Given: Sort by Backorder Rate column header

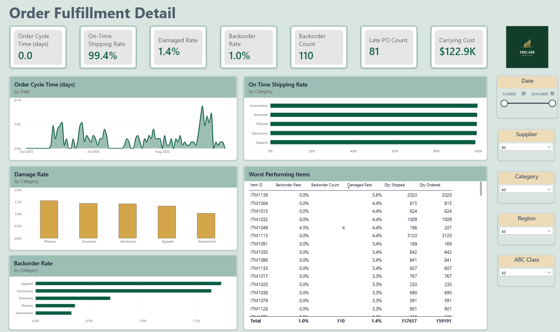Looking at the screenshot, I should pyautogui.click(x=288, y=185).
